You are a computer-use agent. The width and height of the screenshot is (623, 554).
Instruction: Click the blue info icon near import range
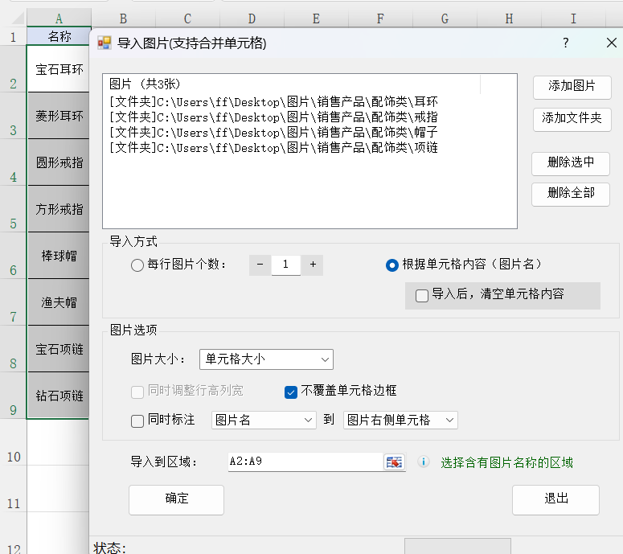click(x=424, y=462)
